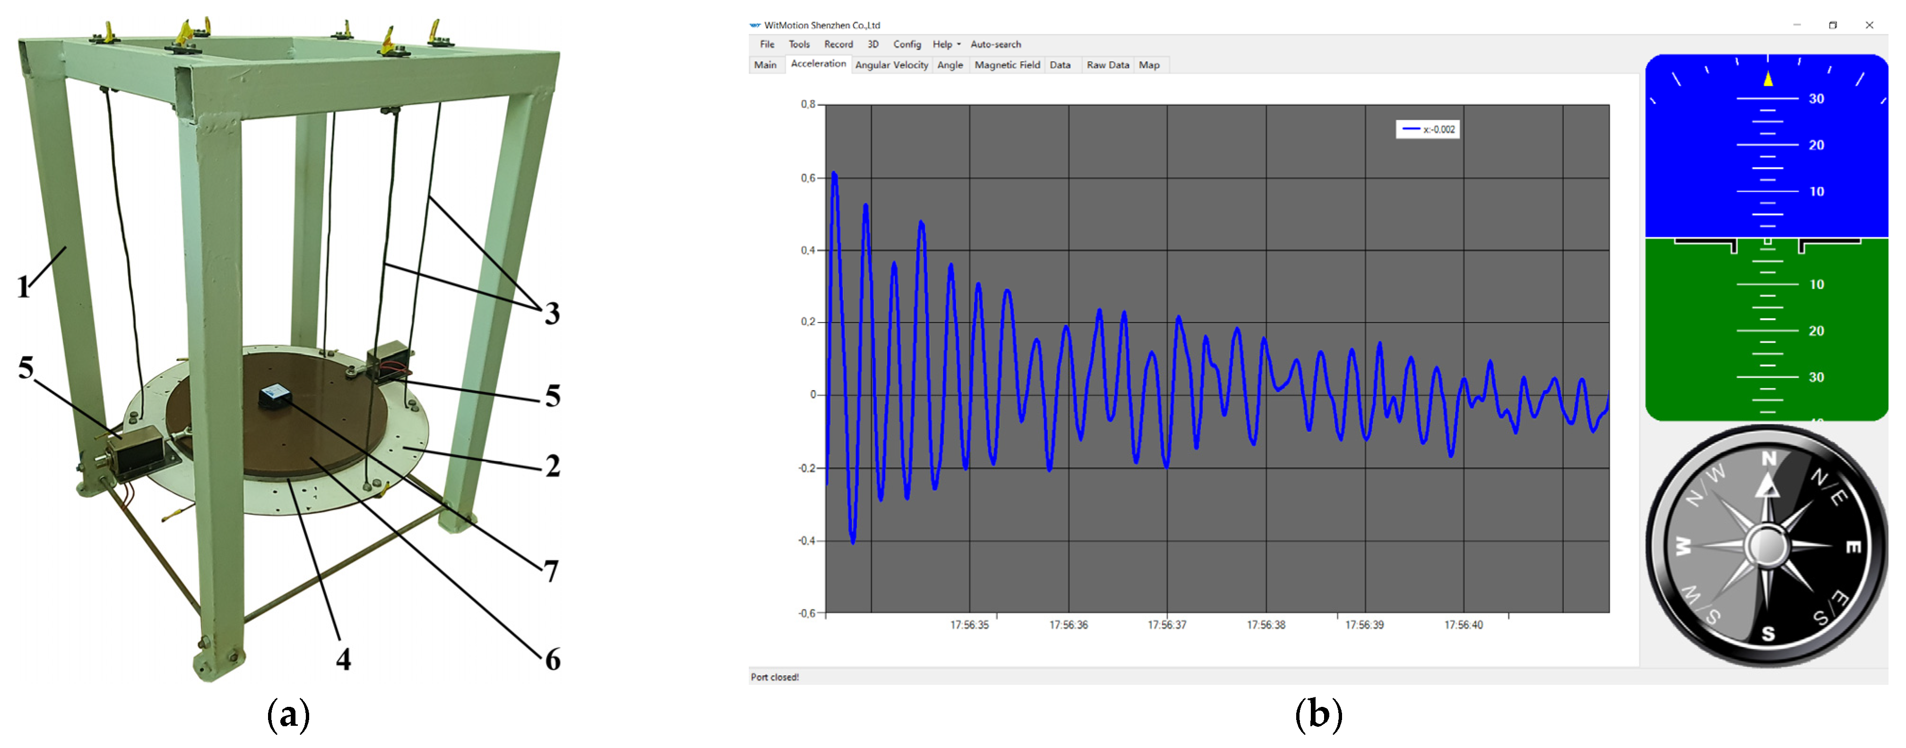Open the 3D view menu item
Image resolution: width=1906 pixels, height=748 pixels.
click(x=872, y=44)
